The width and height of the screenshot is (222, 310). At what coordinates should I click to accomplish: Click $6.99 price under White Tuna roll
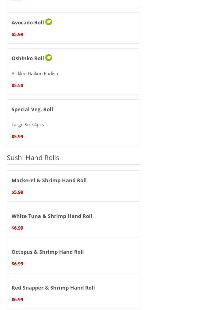click(x=17, y=228)
